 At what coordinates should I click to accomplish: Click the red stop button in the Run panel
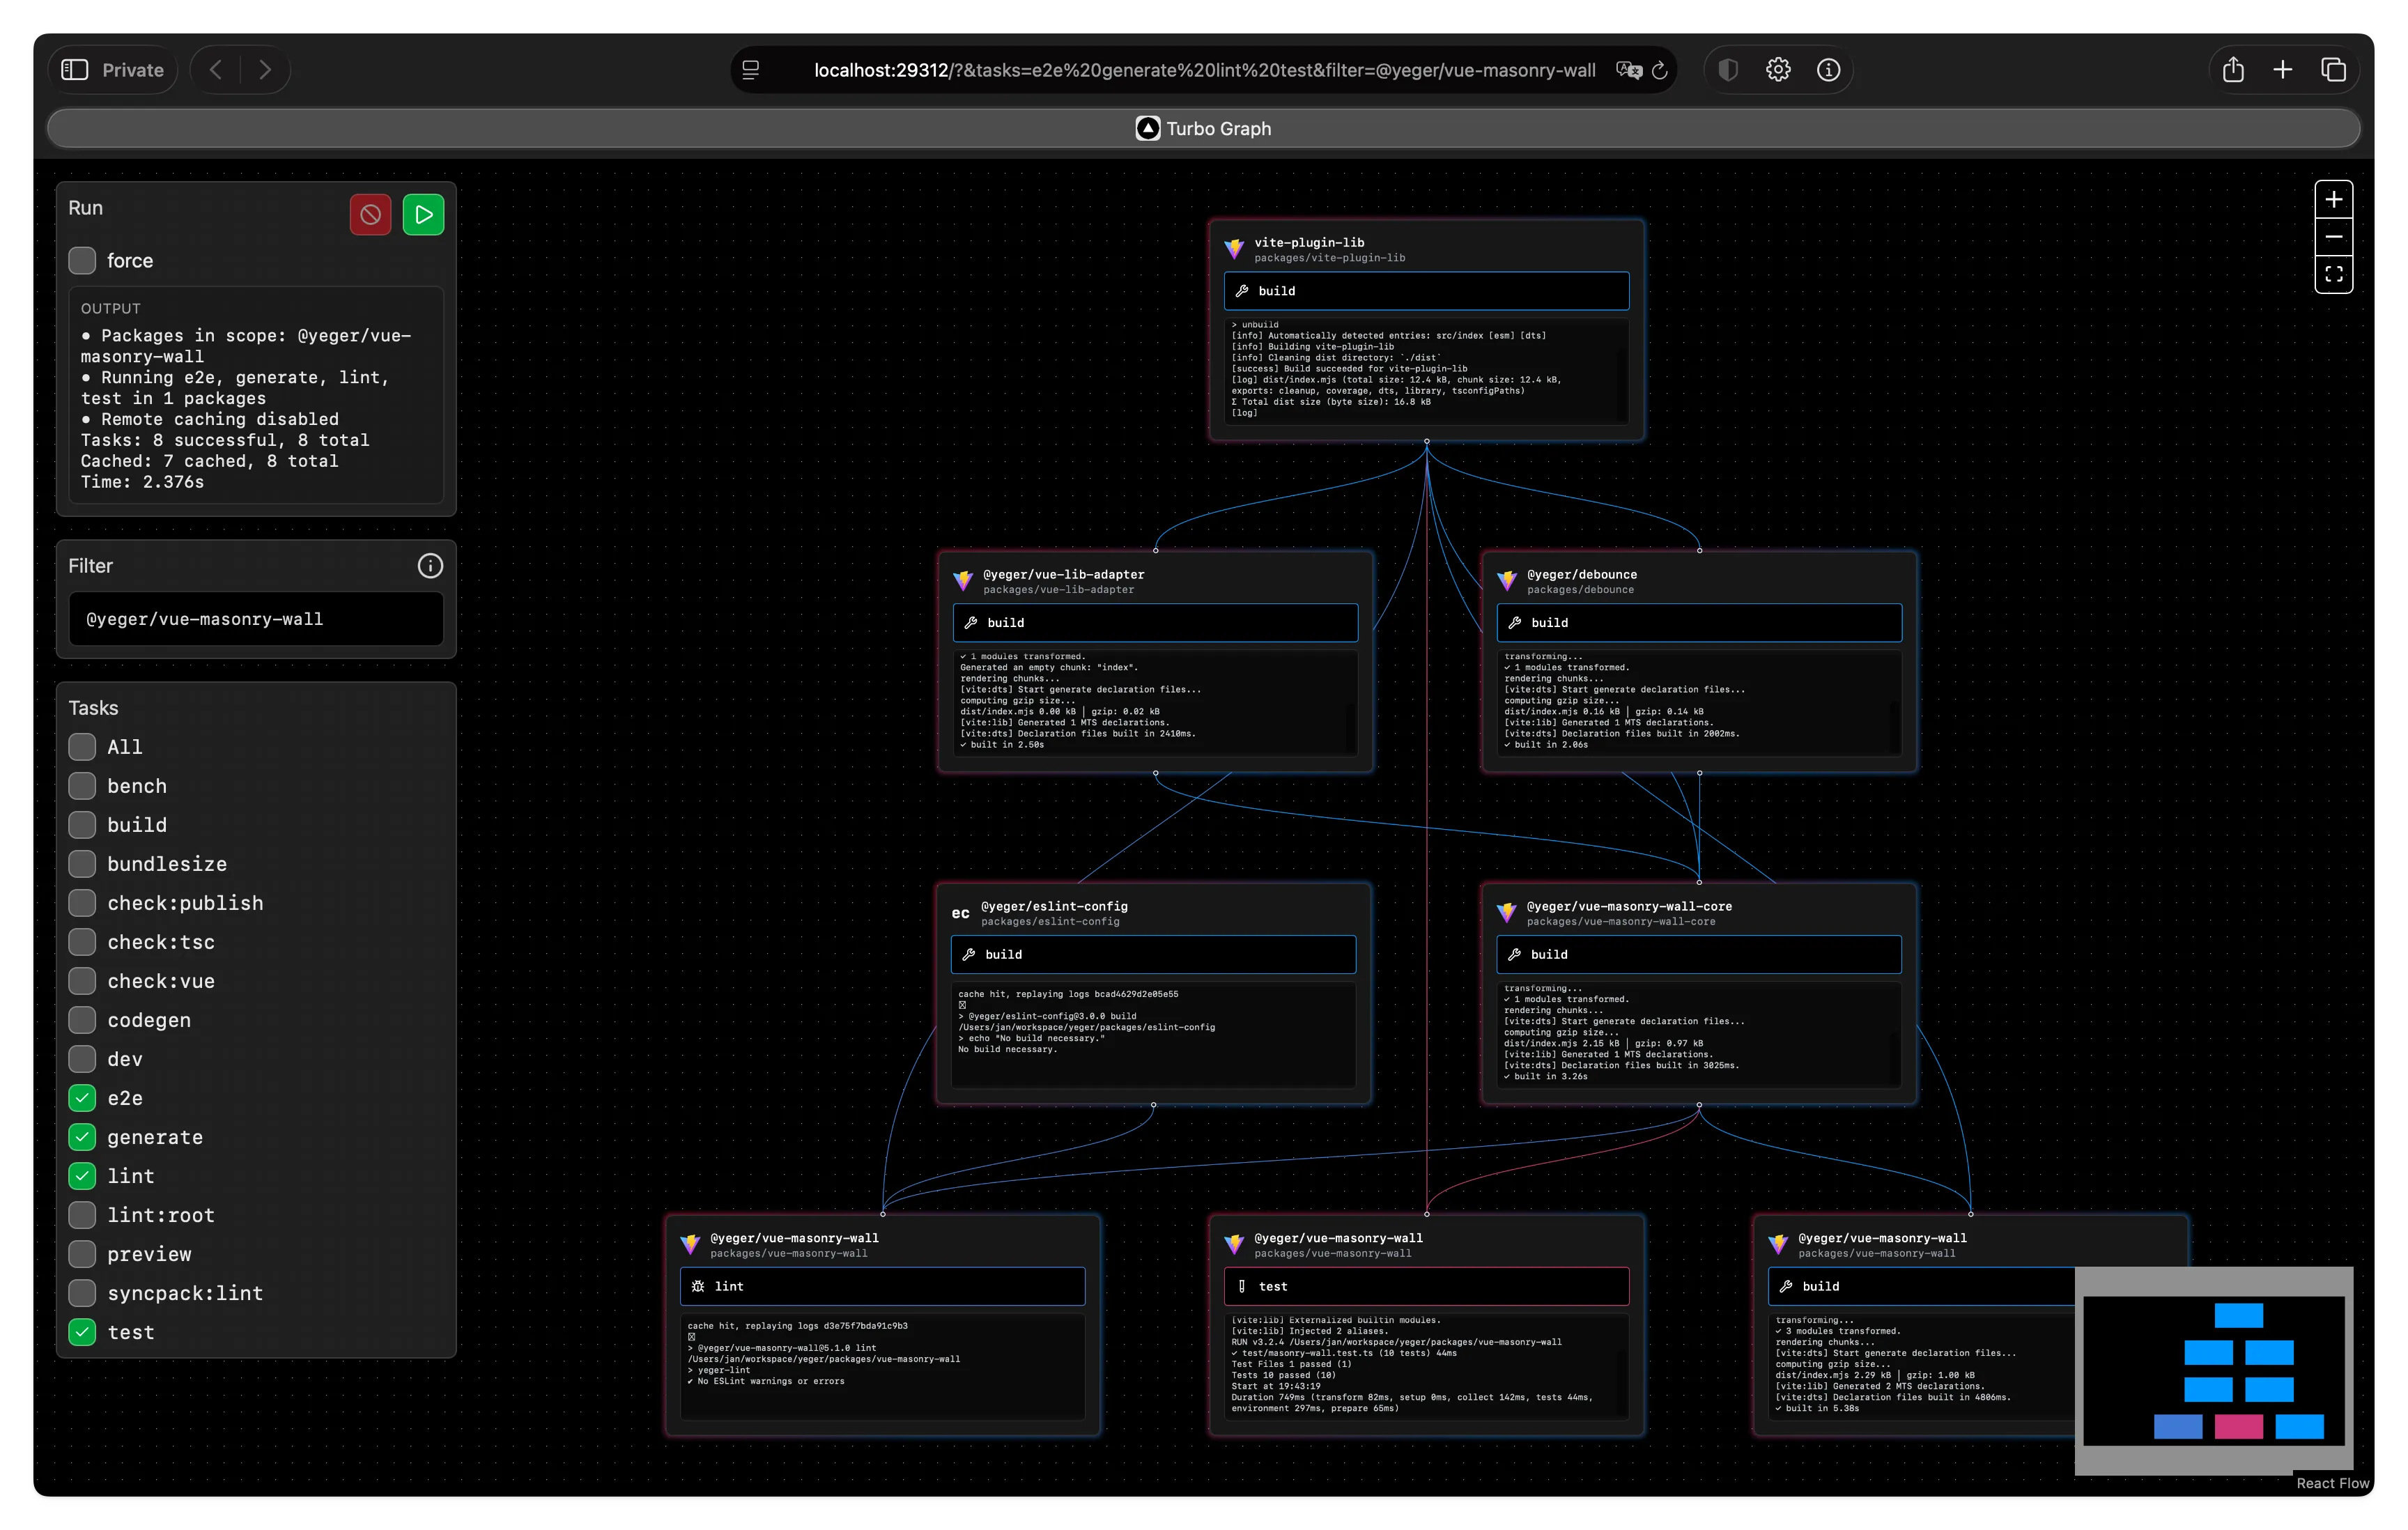[x=370, y=214]
